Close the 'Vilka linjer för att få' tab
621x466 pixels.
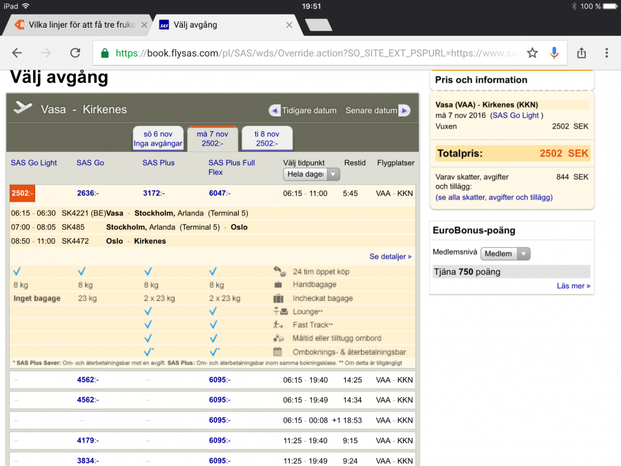[144, 25]
